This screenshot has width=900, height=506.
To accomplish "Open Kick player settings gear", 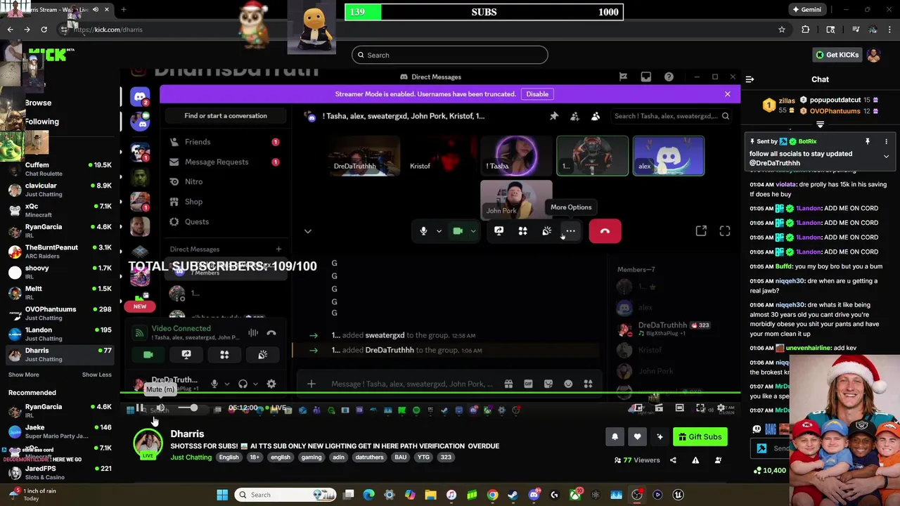I will click(x=721, y=408).
